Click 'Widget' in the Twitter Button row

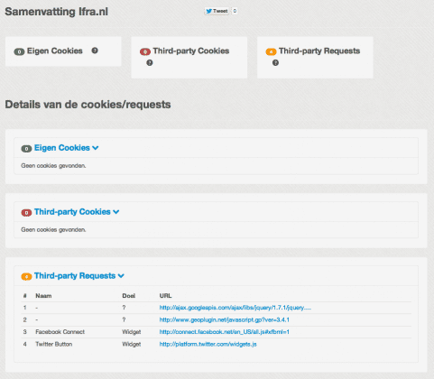point(132,344)
